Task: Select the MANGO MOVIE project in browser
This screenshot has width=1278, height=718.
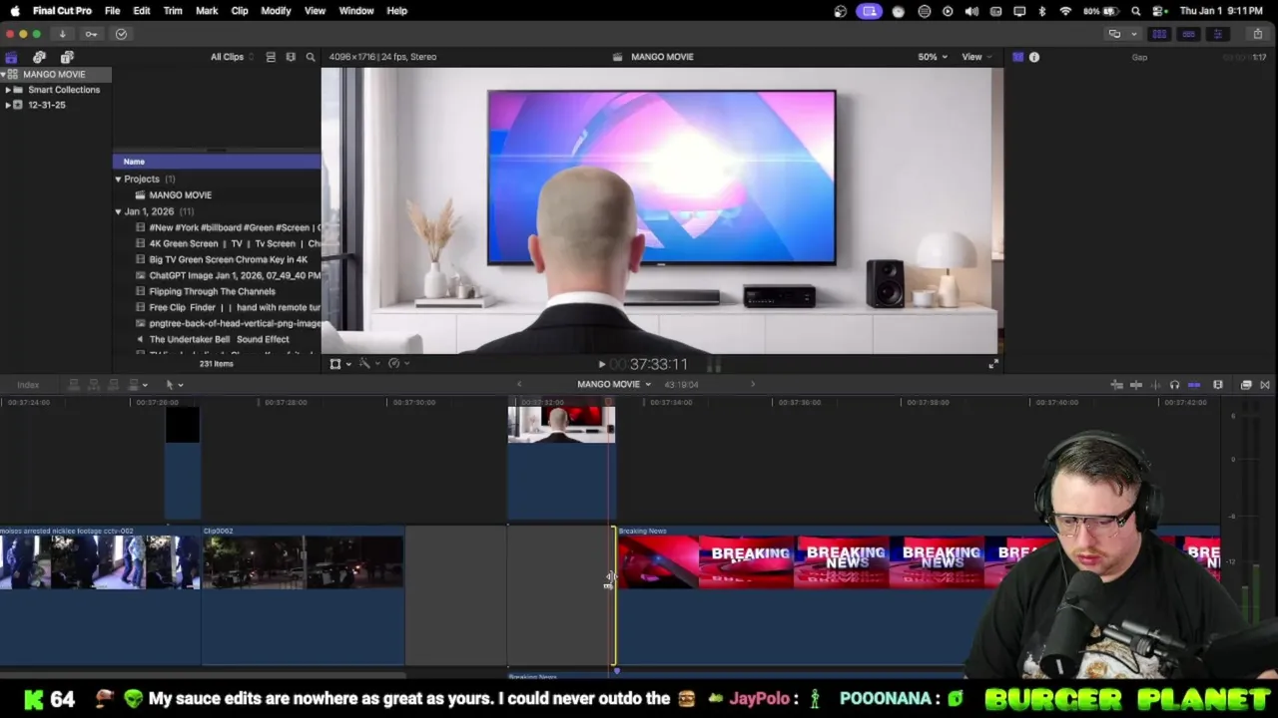Action: pos(180,195)
